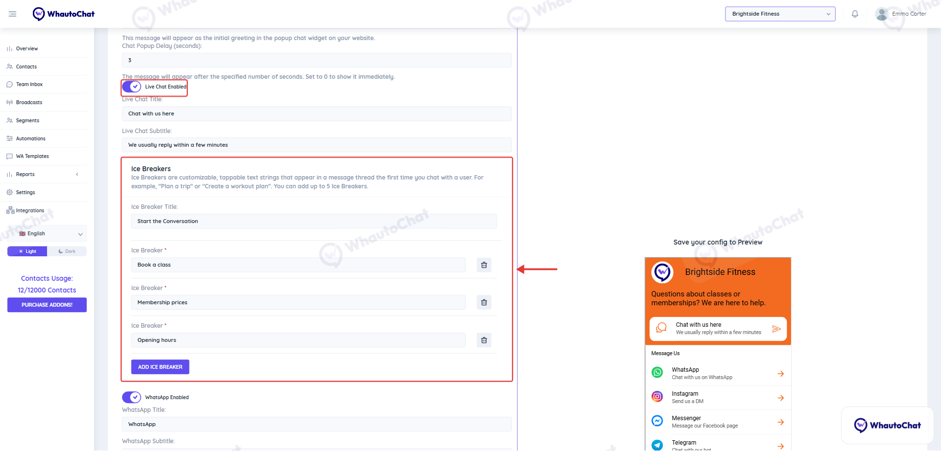Click the Emma Carter user avatar

pos(882,14)
